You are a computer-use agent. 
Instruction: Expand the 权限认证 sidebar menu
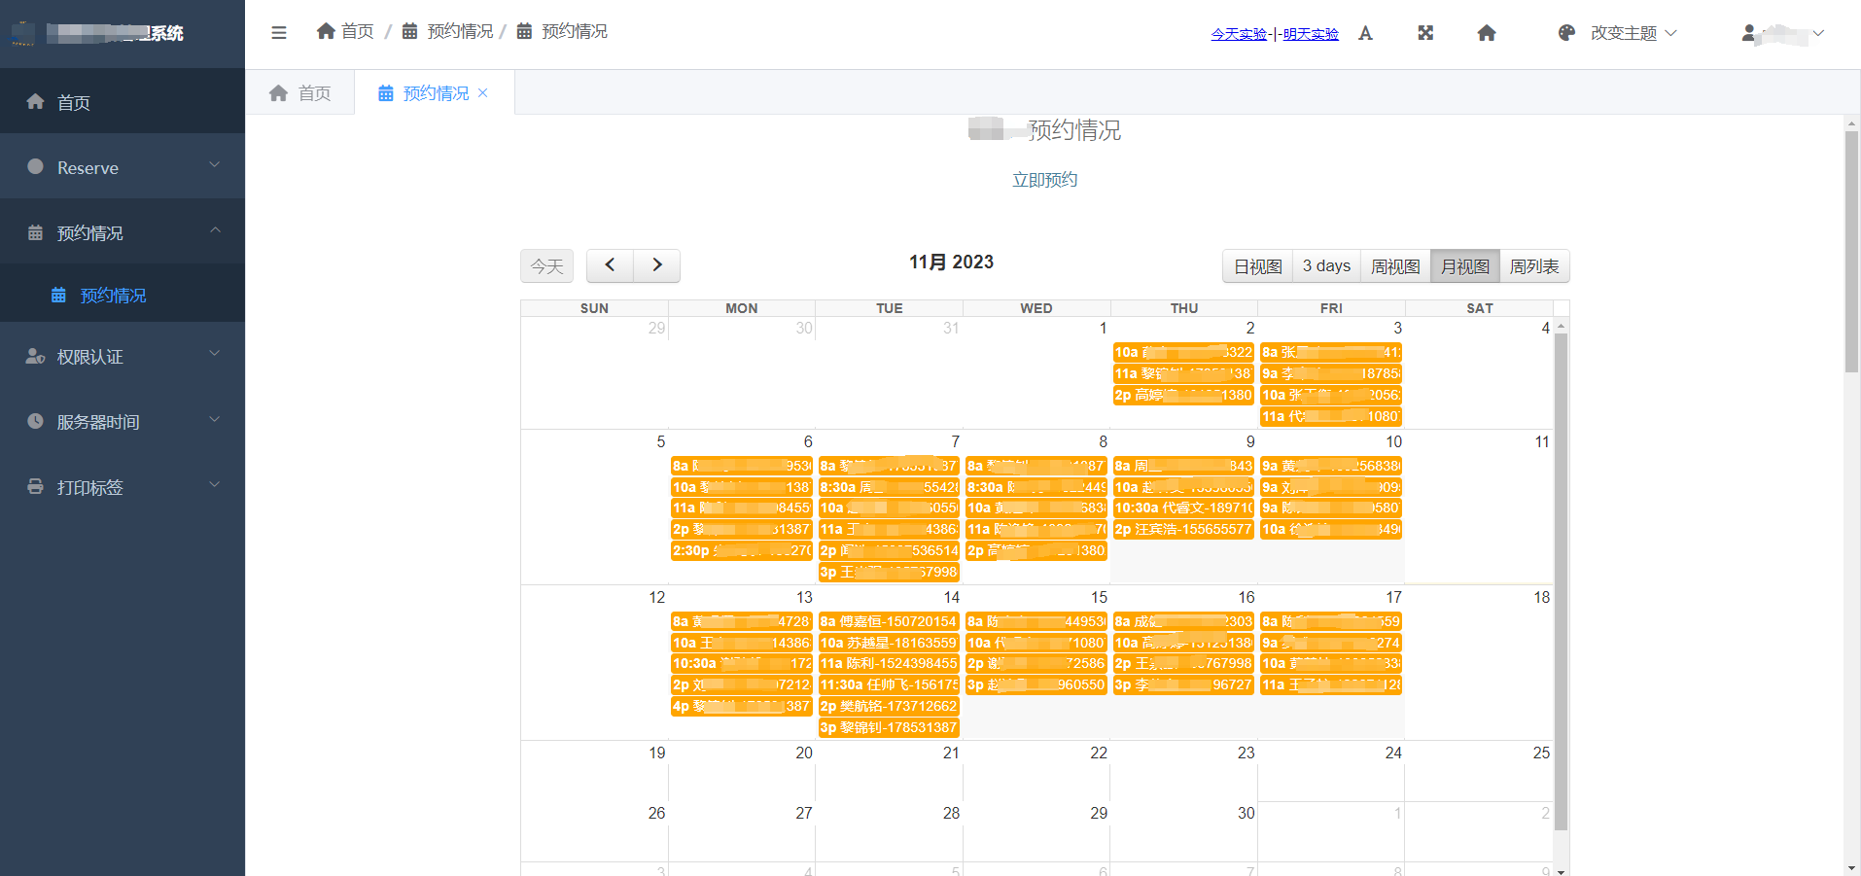(x=215, y=354)
